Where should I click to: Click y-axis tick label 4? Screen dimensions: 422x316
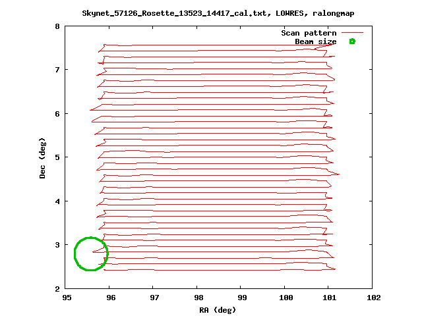pyautogui.click(x=57, y=201)
